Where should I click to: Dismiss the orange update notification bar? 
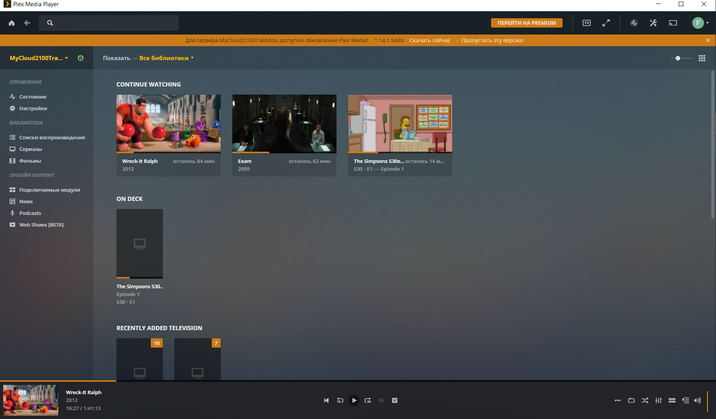[708, 40]
